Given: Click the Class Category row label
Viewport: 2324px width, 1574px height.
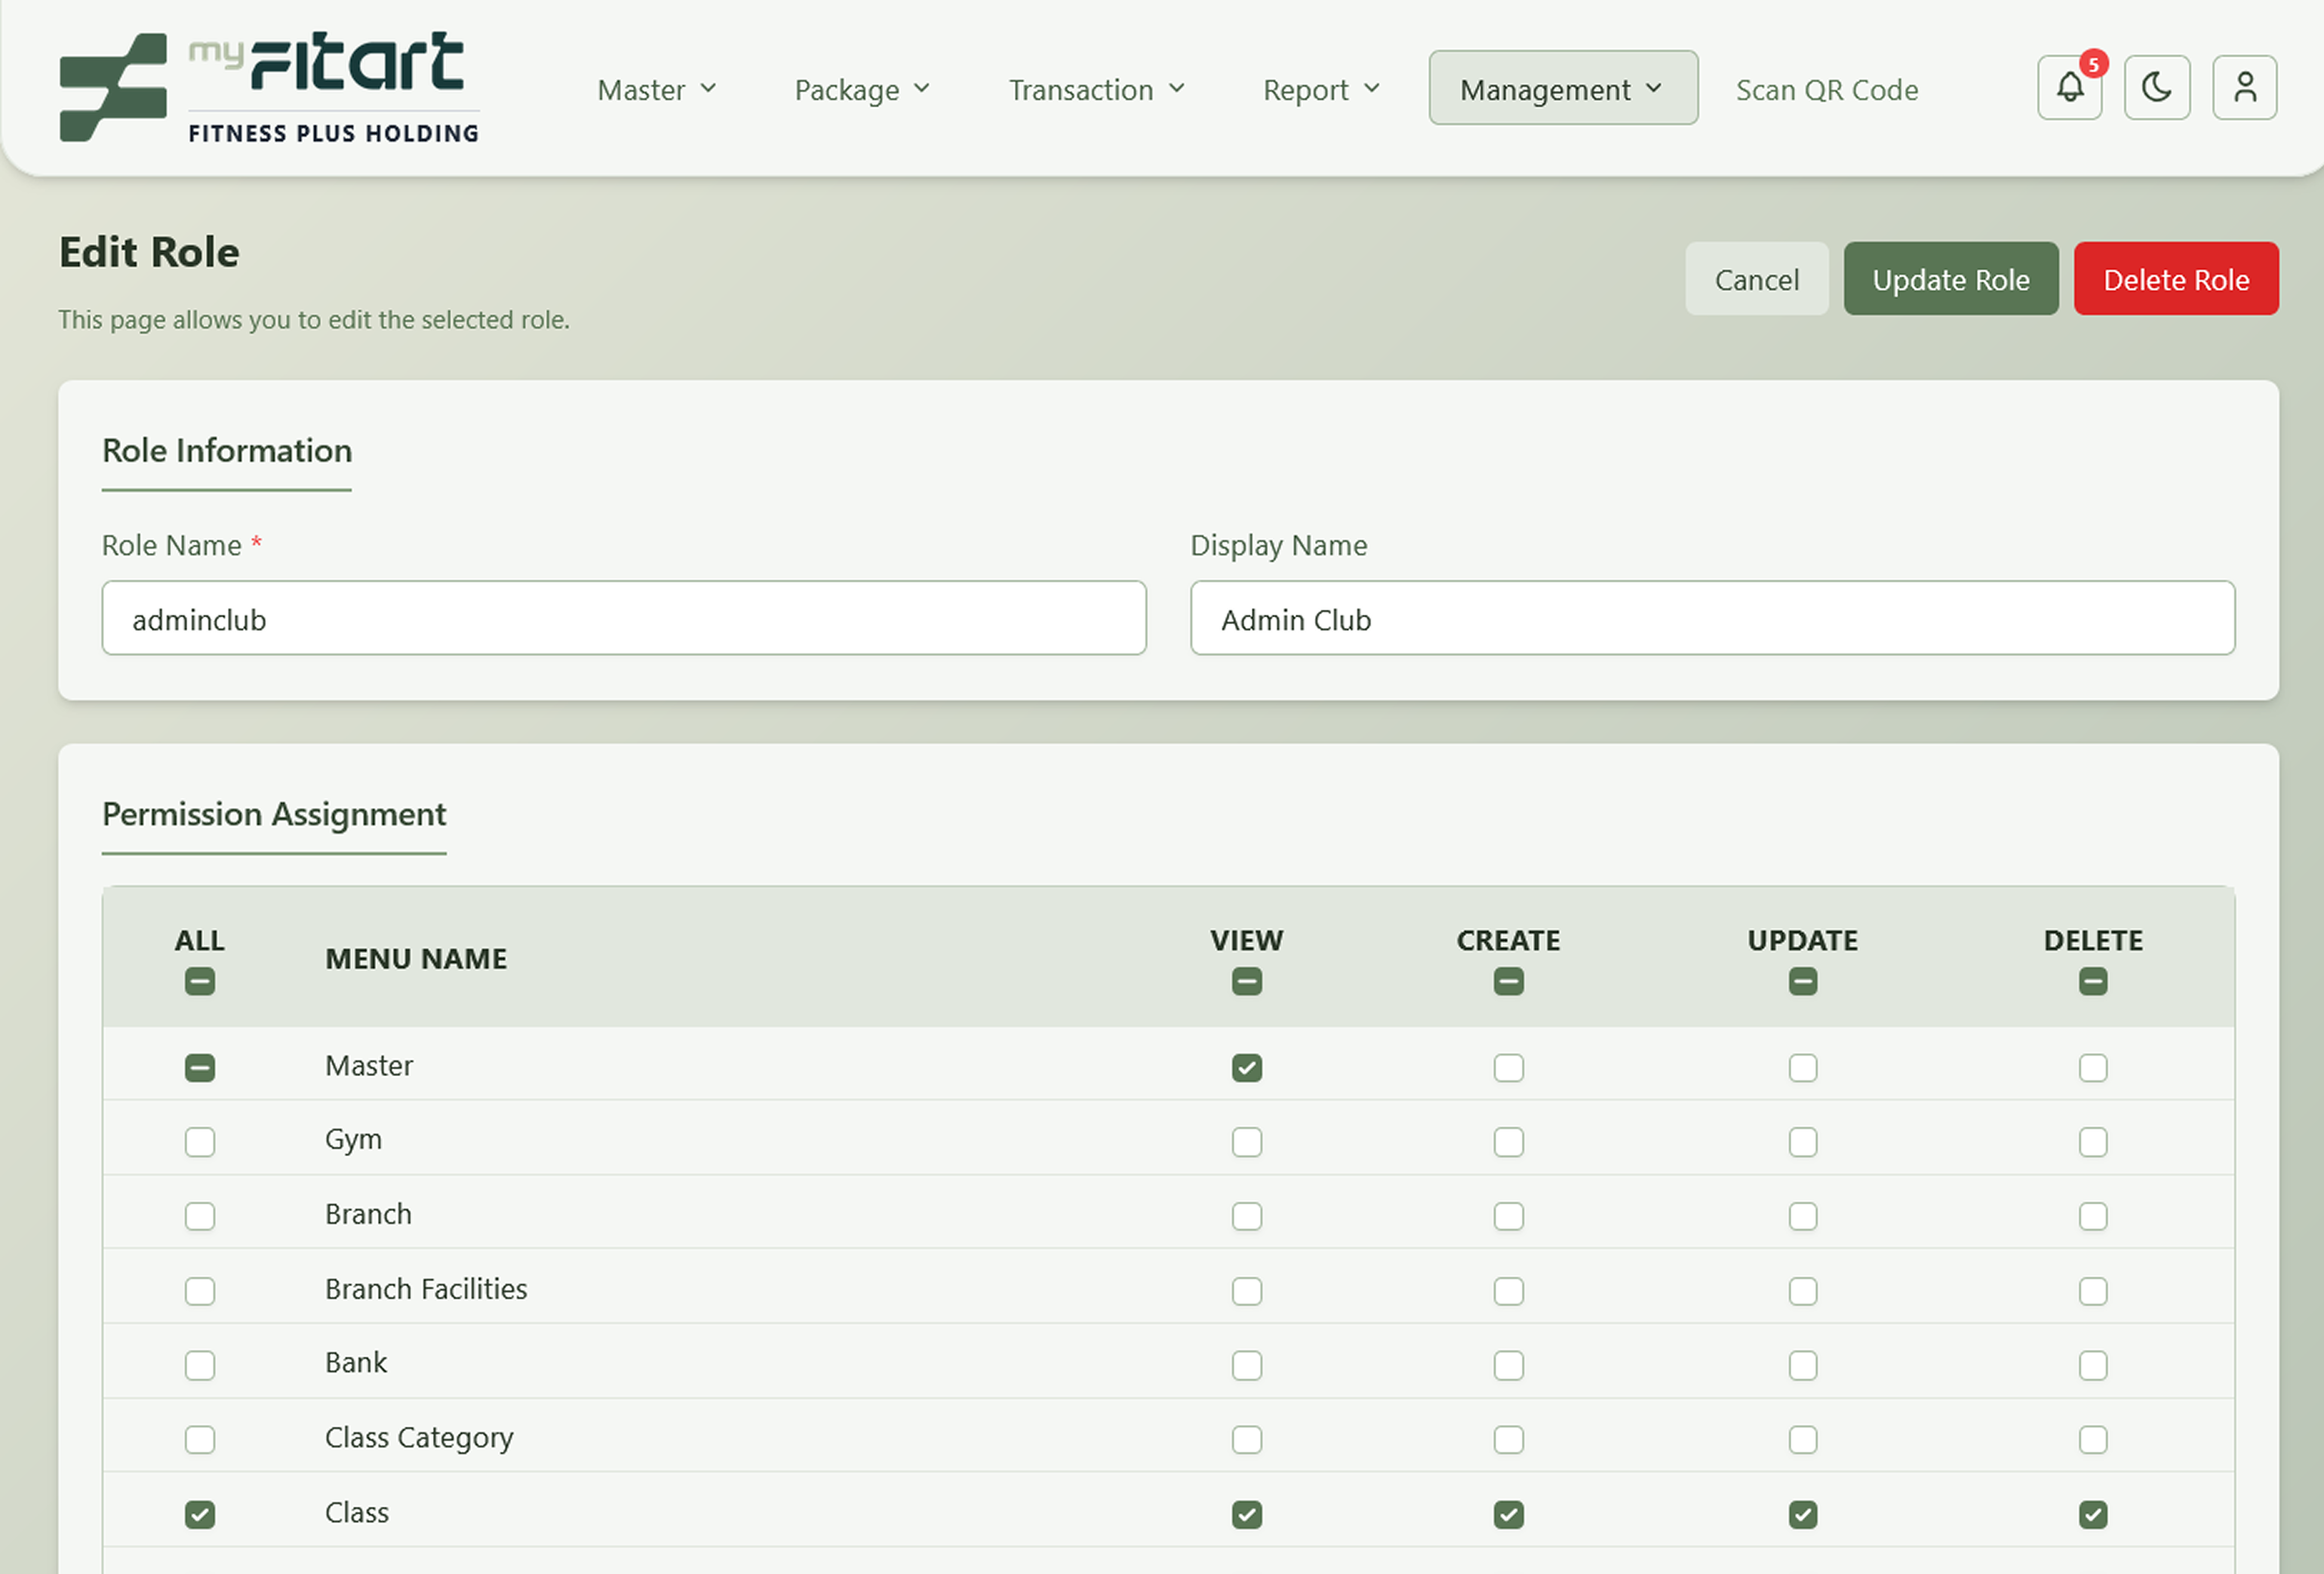Looking at the screenshot, I should tap(418, 1437).
